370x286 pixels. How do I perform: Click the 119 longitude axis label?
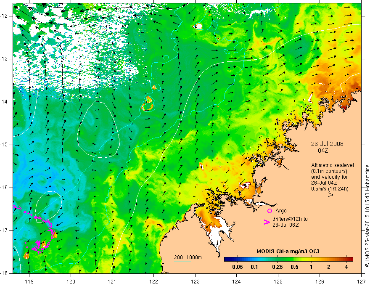click(29, 281)
